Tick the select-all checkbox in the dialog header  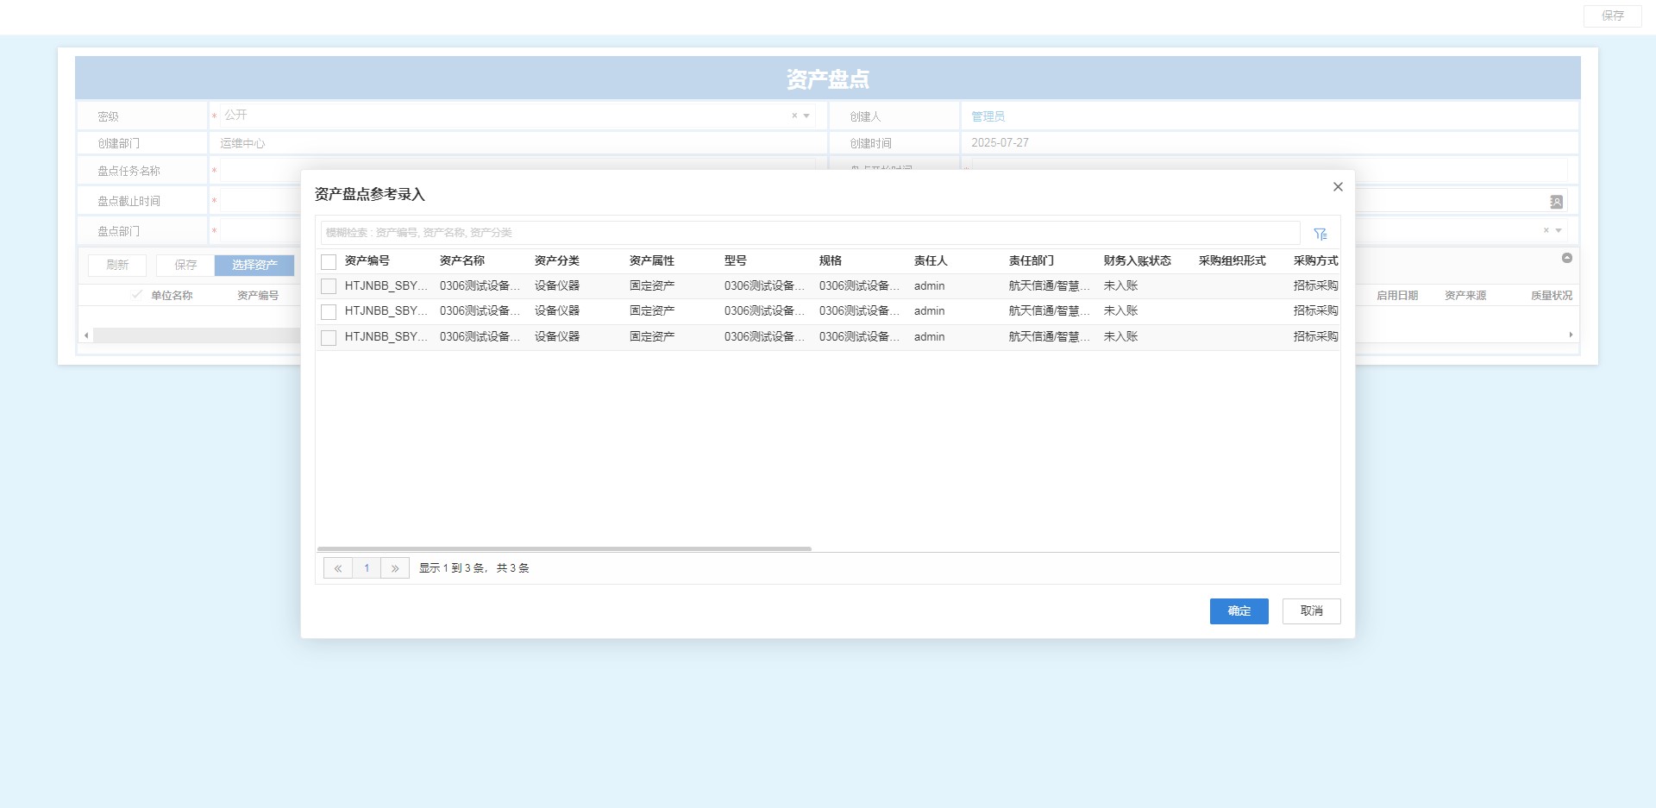[x=329, y=261]
